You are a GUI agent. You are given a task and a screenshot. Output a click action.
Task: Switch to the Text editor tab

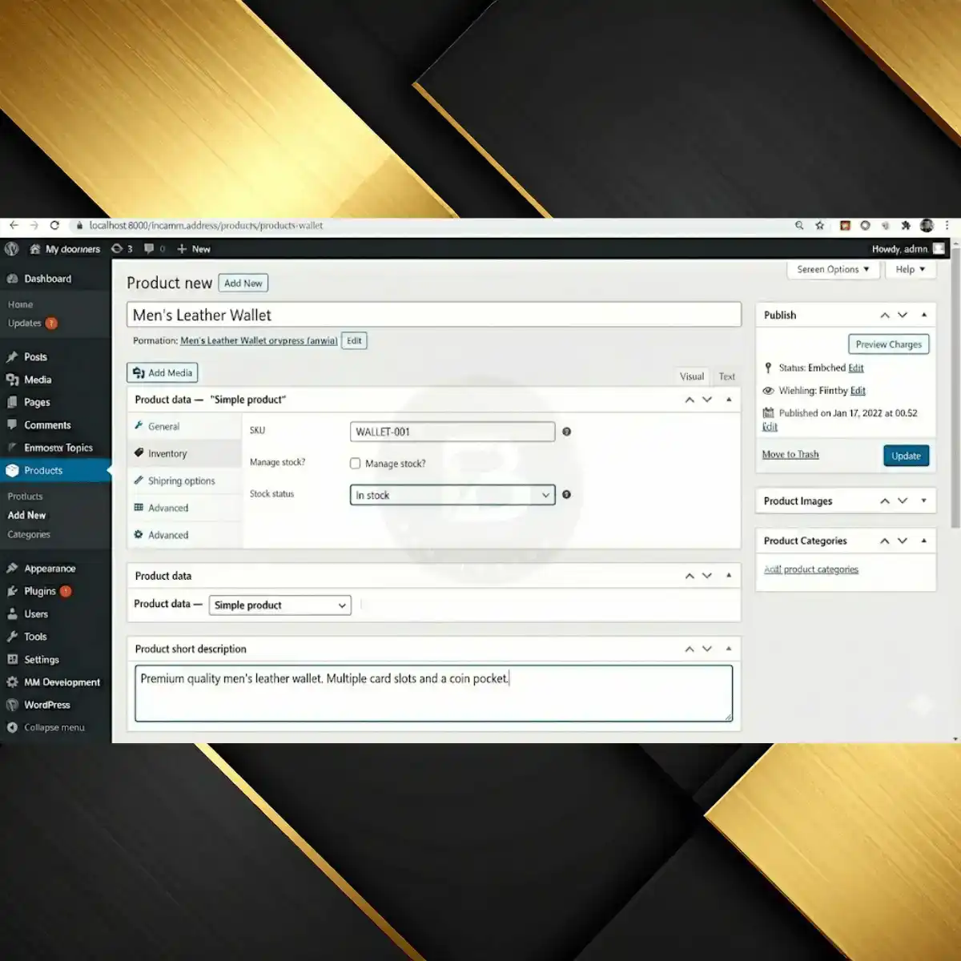pyautogui.click(x=726, y=376)
